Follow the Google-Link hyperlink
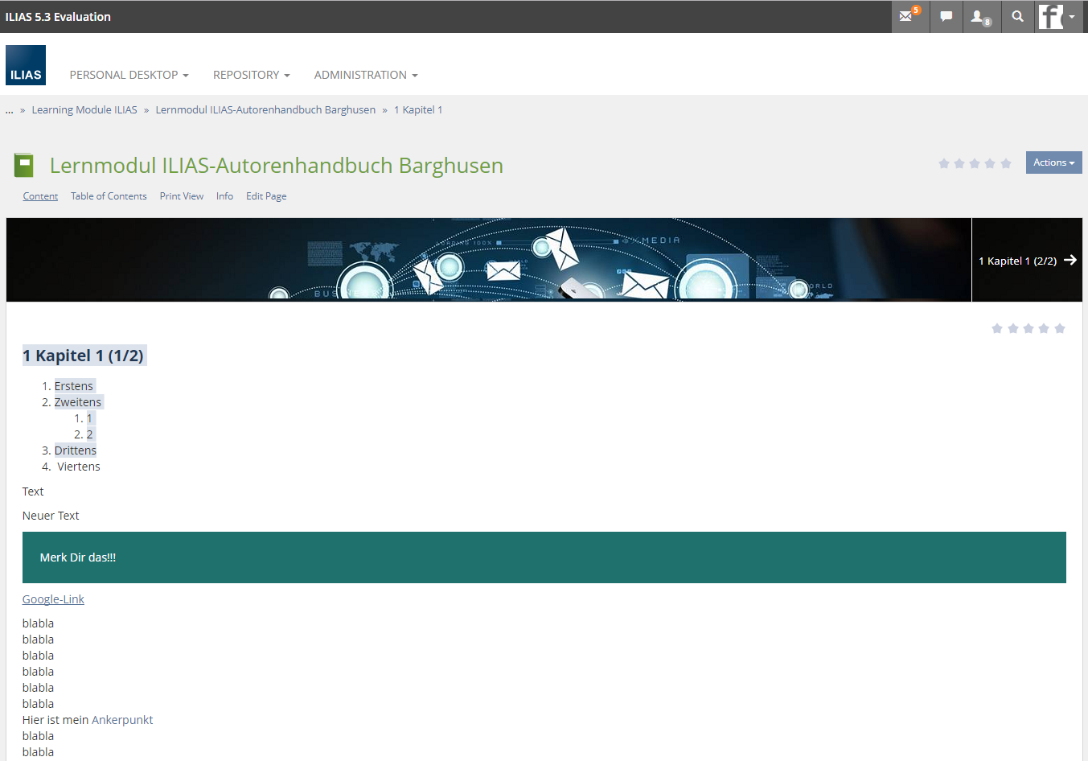This screenshot has height=761, width=1088. point(53,599)
